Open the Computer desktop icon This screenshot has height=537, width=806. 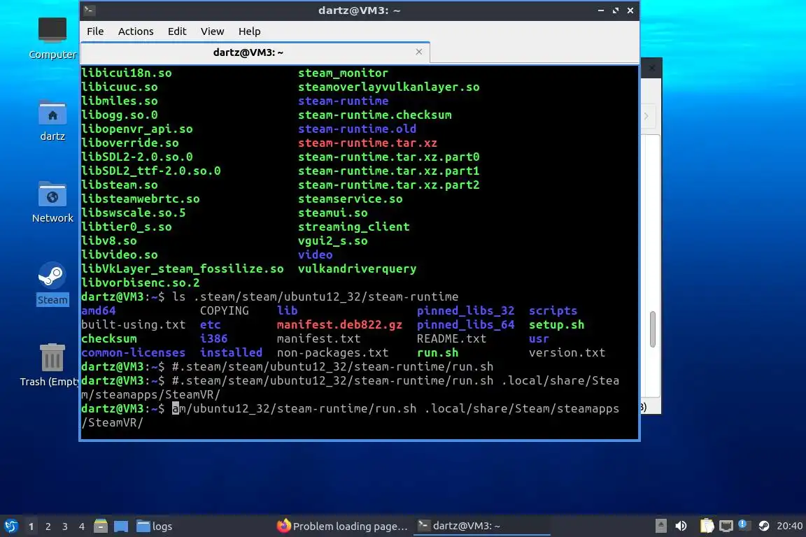(x=52, y=38)
